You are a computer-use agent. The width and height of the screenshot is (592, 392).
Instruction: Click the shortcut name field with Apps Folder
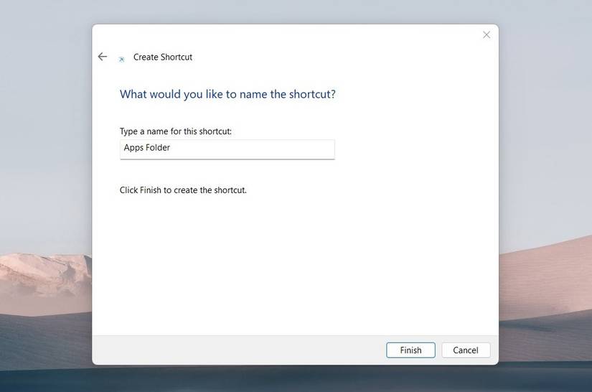pos(227,149)
